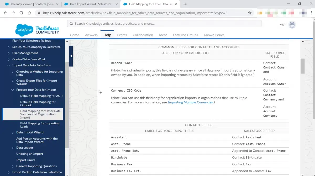Expand General Importing Questions chevron
Screen dimensions: 315x176
[x=13, y=166]
